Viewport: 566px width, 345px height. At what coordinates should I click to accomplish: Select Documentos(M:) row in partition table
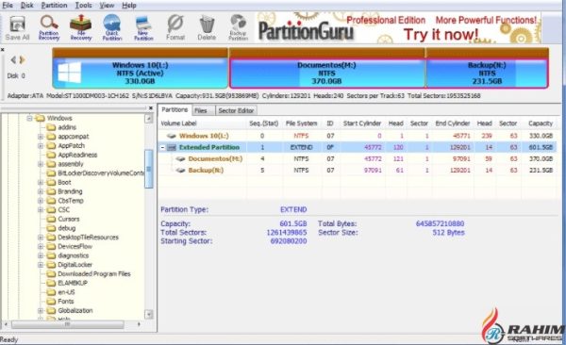click(358, 158)
